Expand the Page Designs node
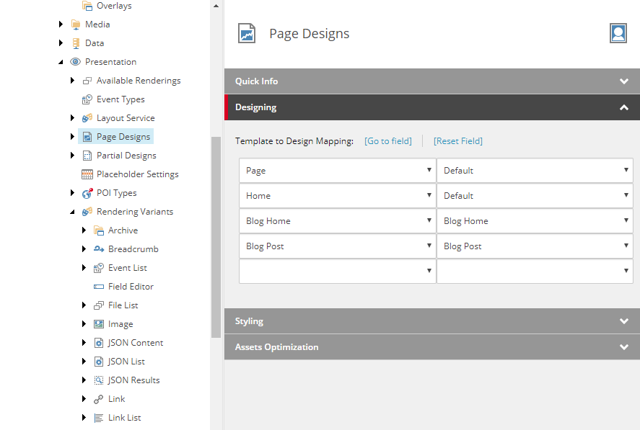The width and height of the screenshot is (640, 430). [x=72, y=137]
